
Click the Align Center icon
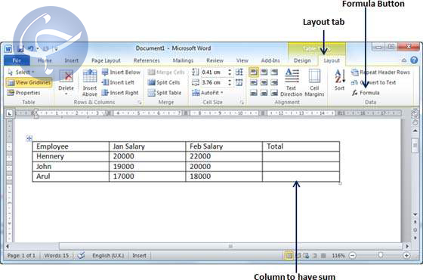click(264, 82)
